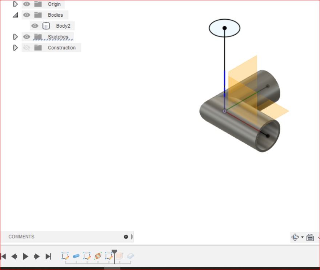The height and width of the screenshot is (270, 320).
Task: Expand the Sketches folder
Action: pyautogui.click(x=15, y=37)
